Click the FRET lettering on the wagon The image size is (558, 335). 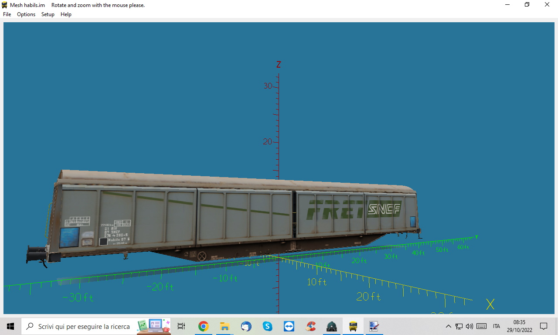(335, 209)
